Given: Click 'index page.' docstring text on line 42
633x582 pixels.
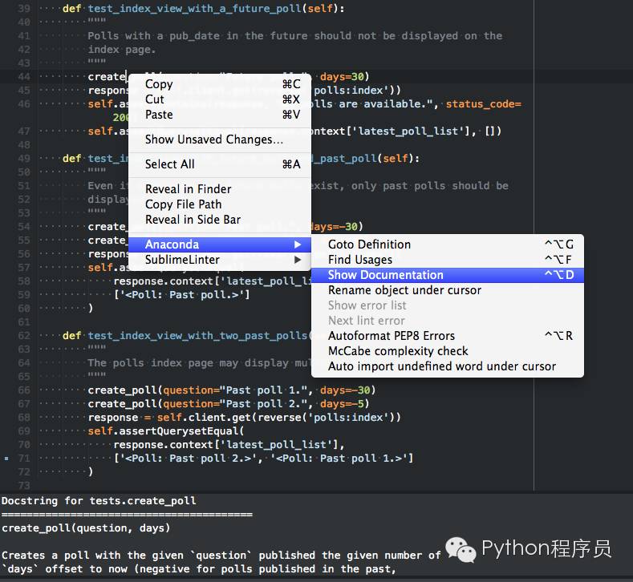Looking at the screenshot, I should (x=121, y=50).
